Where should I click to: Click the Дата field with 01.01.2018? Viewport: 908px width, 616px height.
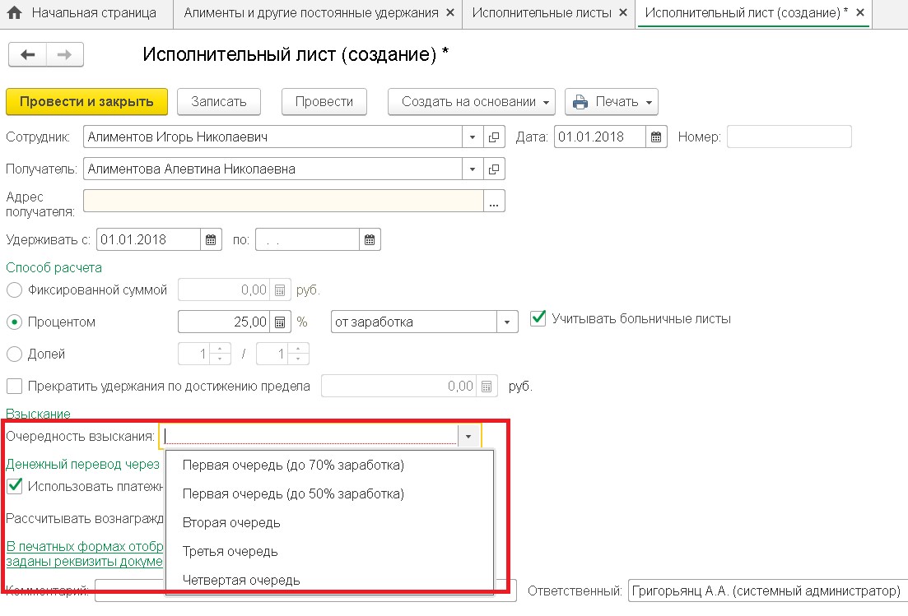(x=599, y=137)
